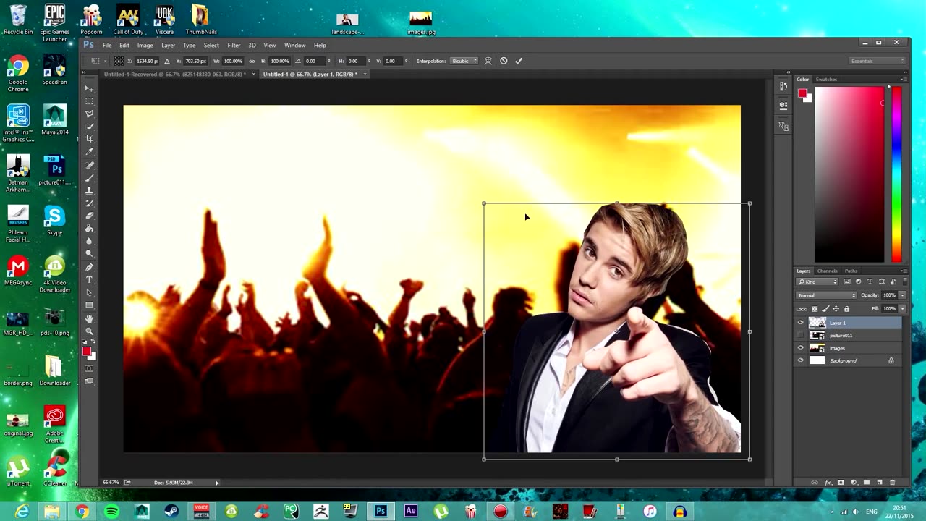Toggle maintain aspect ratio link
The image size is (926, 521).
coord(252,61)
